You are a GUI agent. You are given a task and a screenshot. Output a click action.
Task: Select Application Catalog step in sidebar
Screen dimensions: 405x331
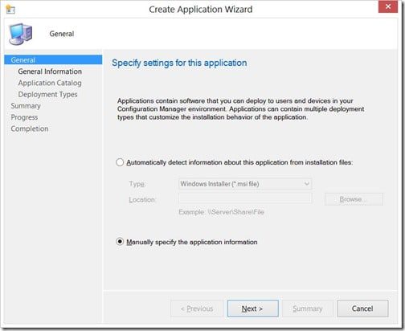tap(50, 83)
